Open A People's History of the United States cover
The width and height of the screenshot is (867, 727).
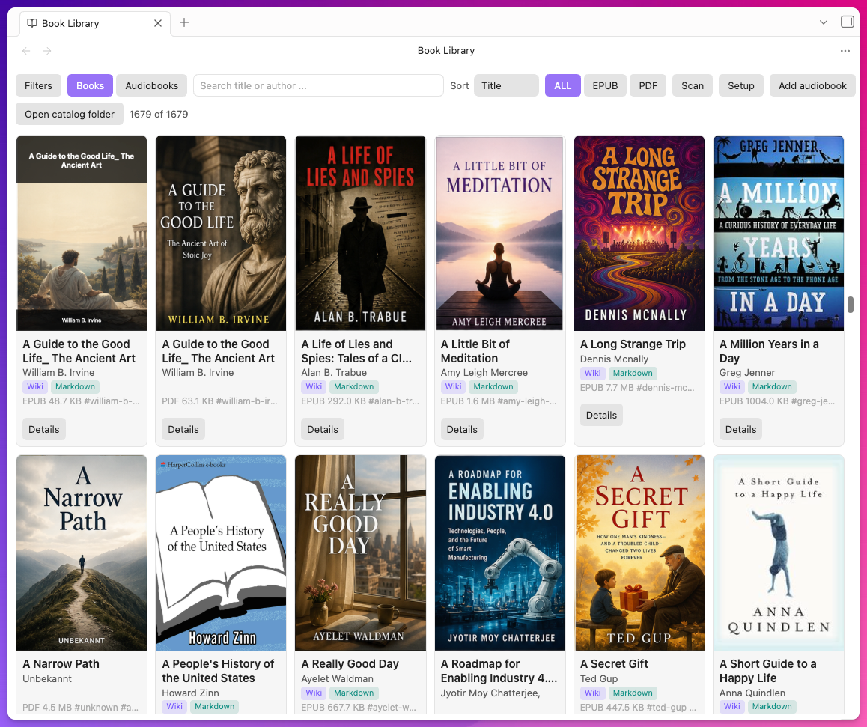221,553
